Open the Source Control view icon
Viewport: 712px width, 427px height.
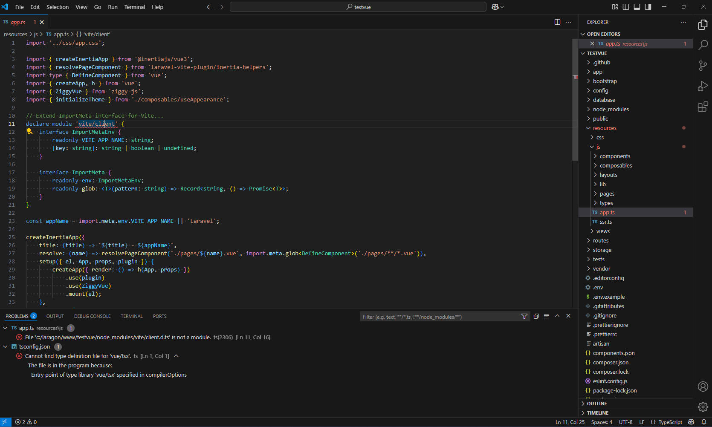tap(703, 65)
